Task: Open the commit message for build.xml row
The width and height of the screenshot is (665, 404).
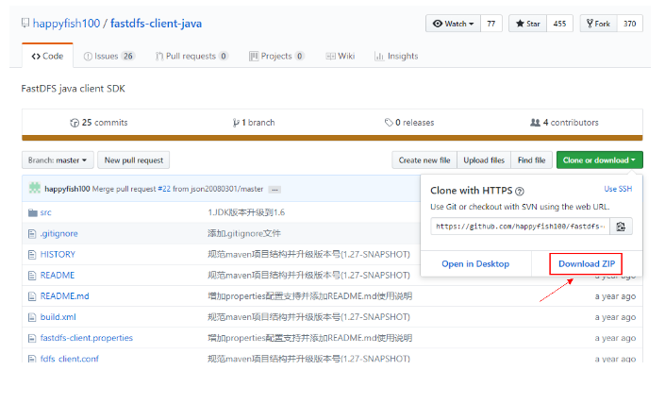Action: 308,317
